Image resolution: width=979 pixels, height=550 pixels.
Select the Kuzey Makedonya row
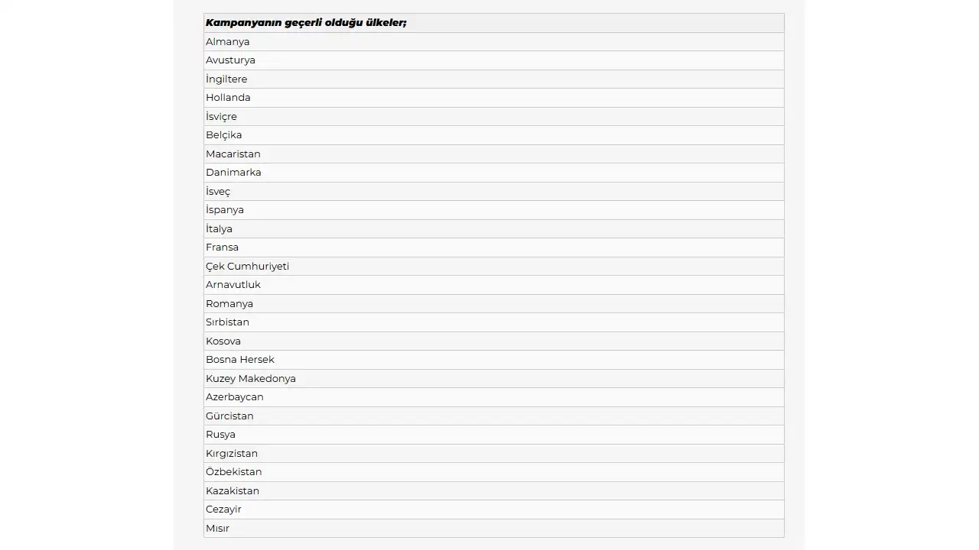(251, 379)
